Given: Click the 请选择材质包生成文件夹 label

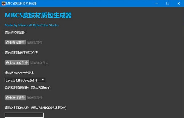Looking at the screenshot, I should tap(21, 53).
